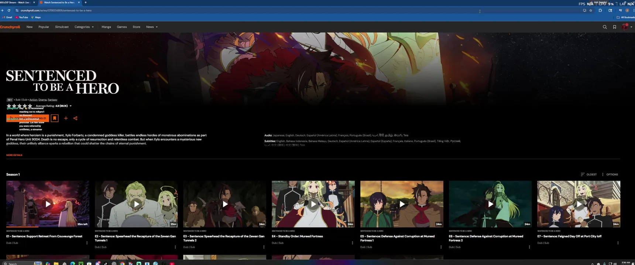Share the series with the share icon
The width and height of the screenshot is (635, 265).
point(75,118)
